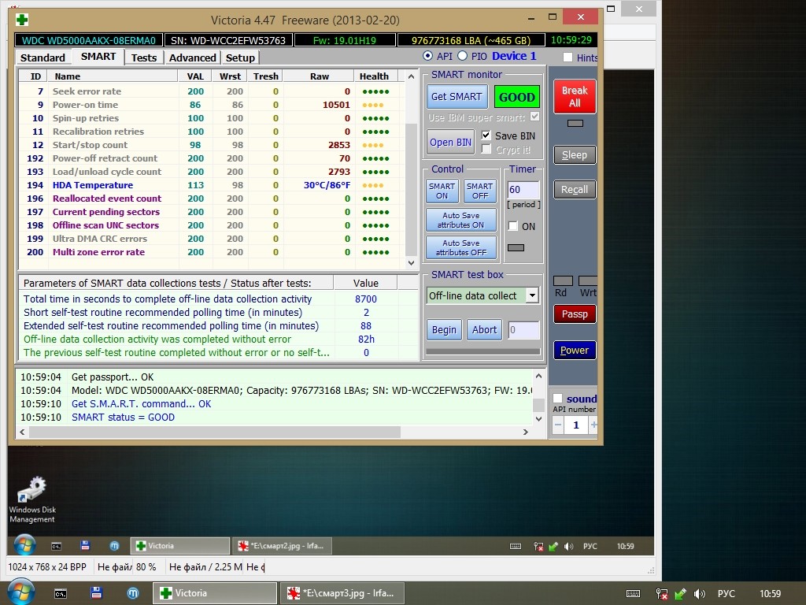Select the HDA Temperature attribute row
The image size is (806, 605).
[211, 185]
